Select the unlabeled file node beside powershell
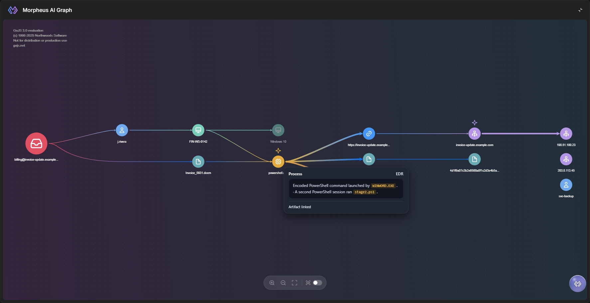This screenshot has width=590, height=303. [369, 159]
